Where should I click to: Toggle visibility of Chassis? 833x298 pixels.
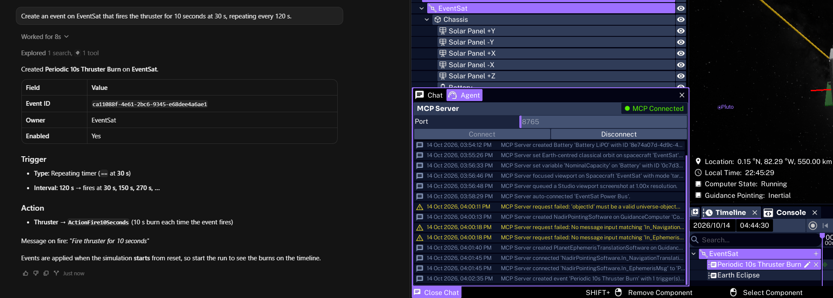click(681, 20)
